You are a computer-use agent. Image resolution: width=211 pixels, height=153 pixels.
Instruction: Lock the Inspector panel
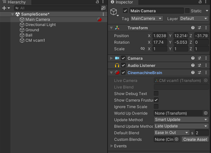tap(200, 2)
